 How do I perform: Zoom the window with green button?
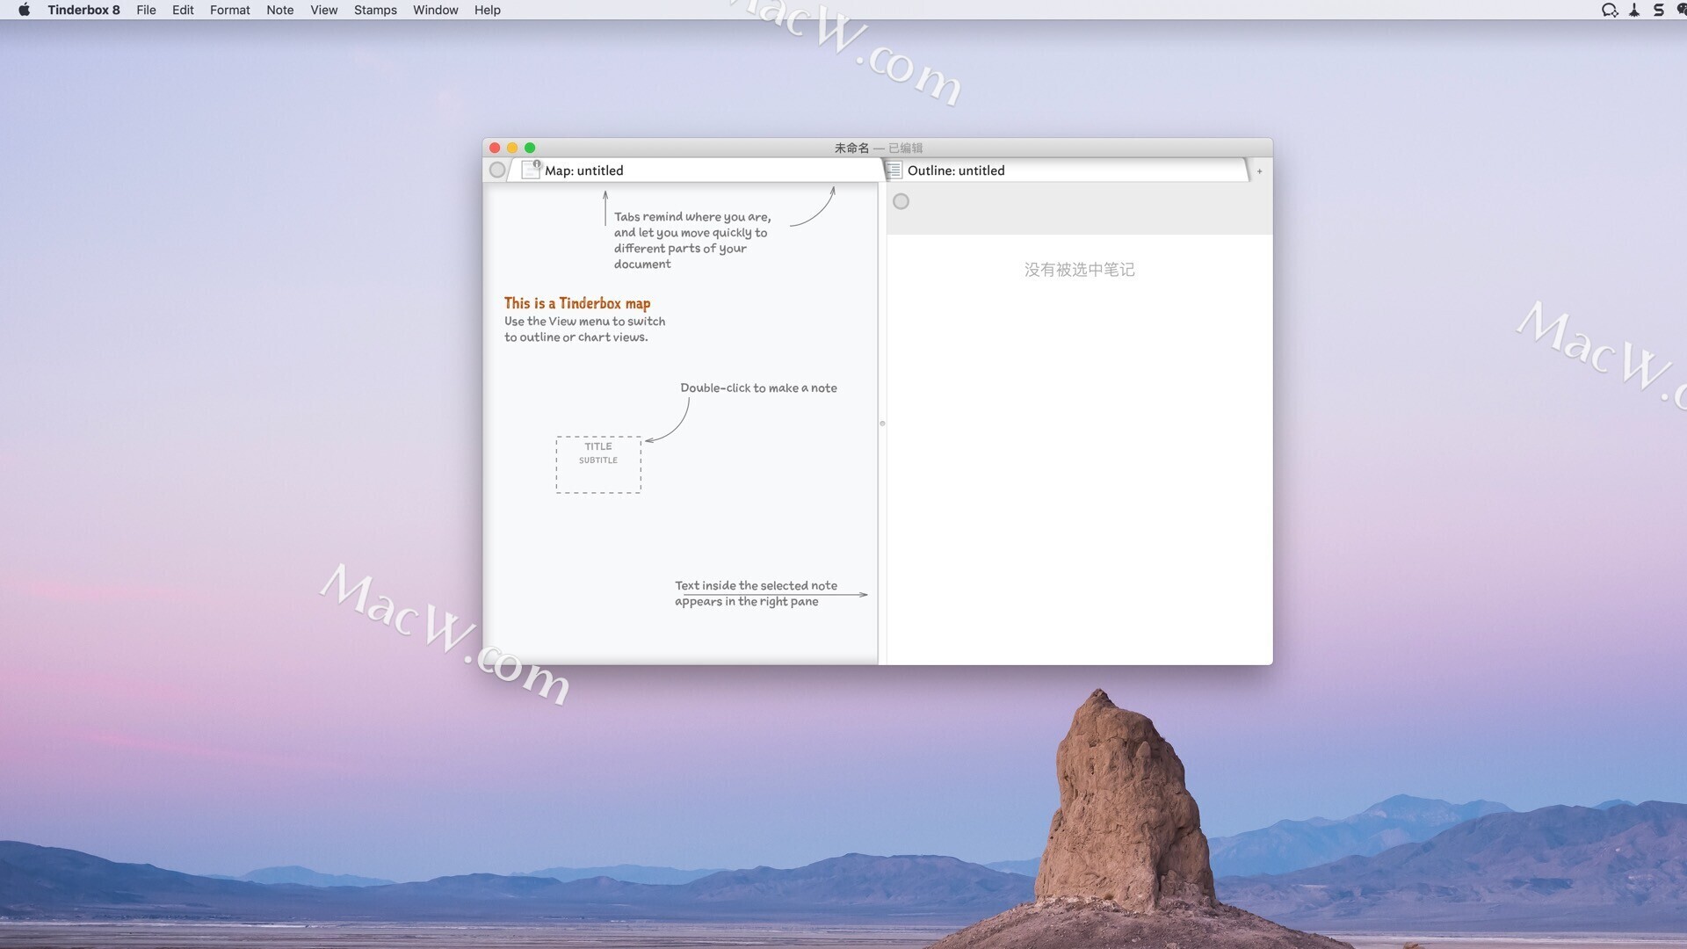click(530, 148)
